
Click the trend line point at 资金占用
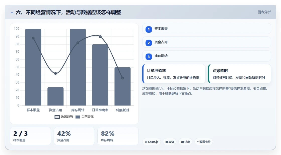[x=55, y=73]
